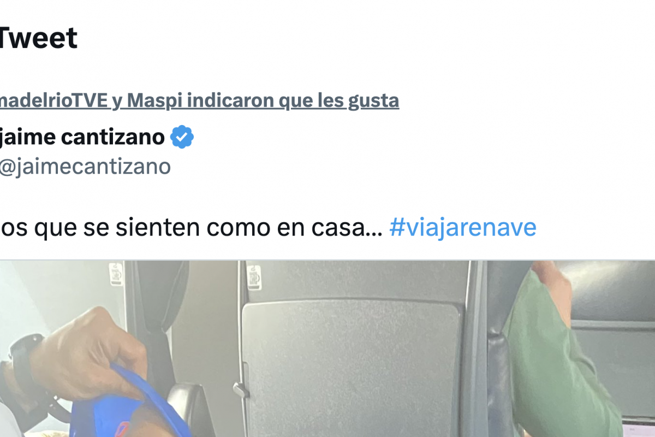This screenshot has width=655, height=437.
Task: Click madelrioTVE in the likes notice
Action: click(53, 101)
